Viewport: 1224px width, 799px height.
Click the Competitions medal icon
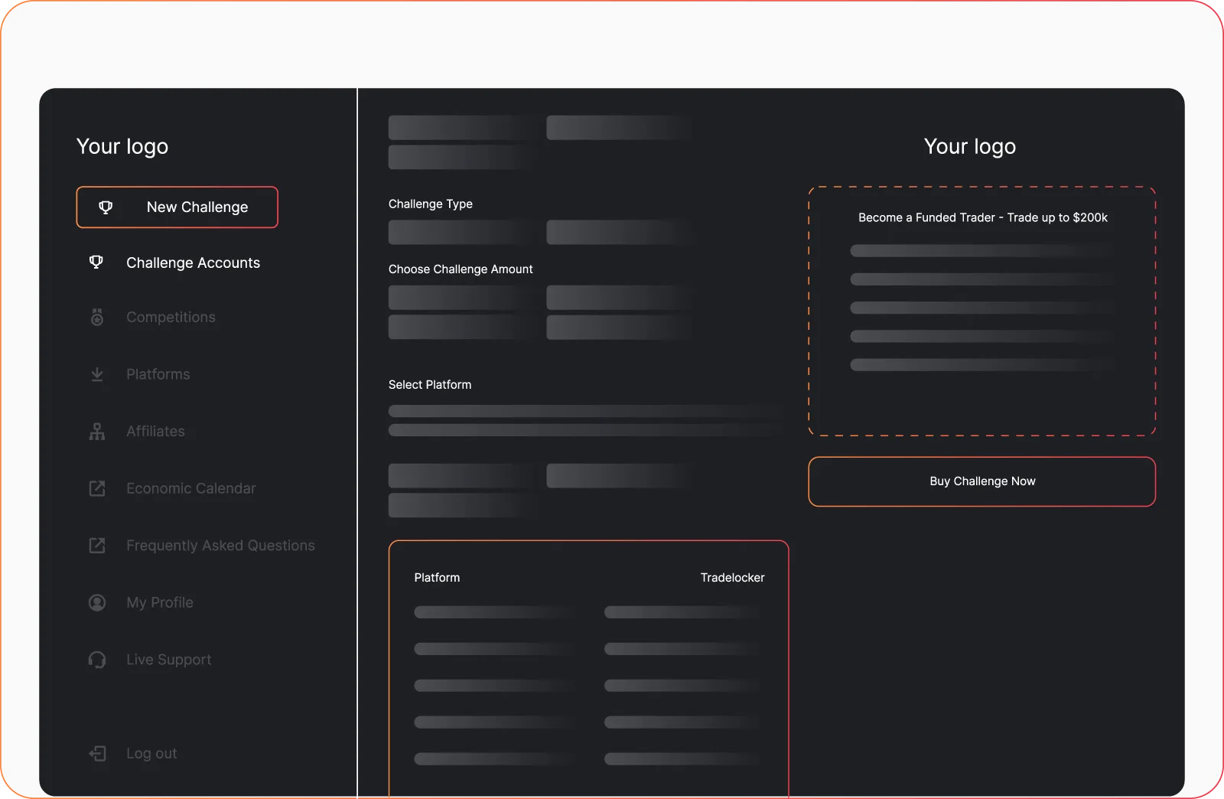tap(97, 317)
